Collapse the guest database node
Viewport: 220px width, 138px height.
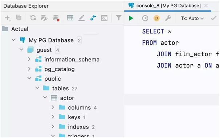(21, 49)
